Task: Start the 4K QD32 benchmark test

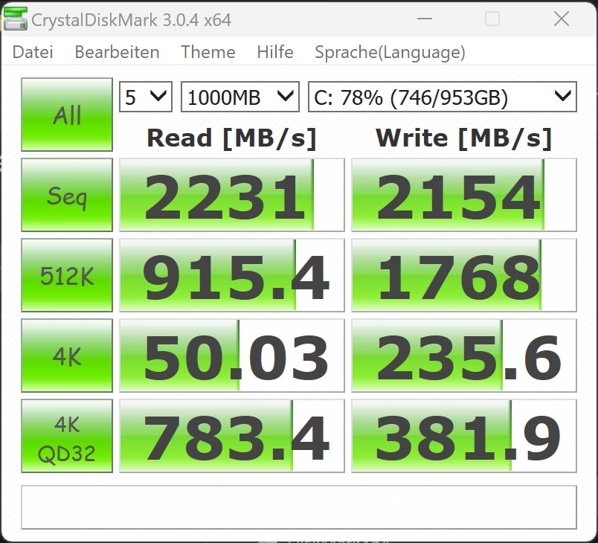Action: click(67, 436)
